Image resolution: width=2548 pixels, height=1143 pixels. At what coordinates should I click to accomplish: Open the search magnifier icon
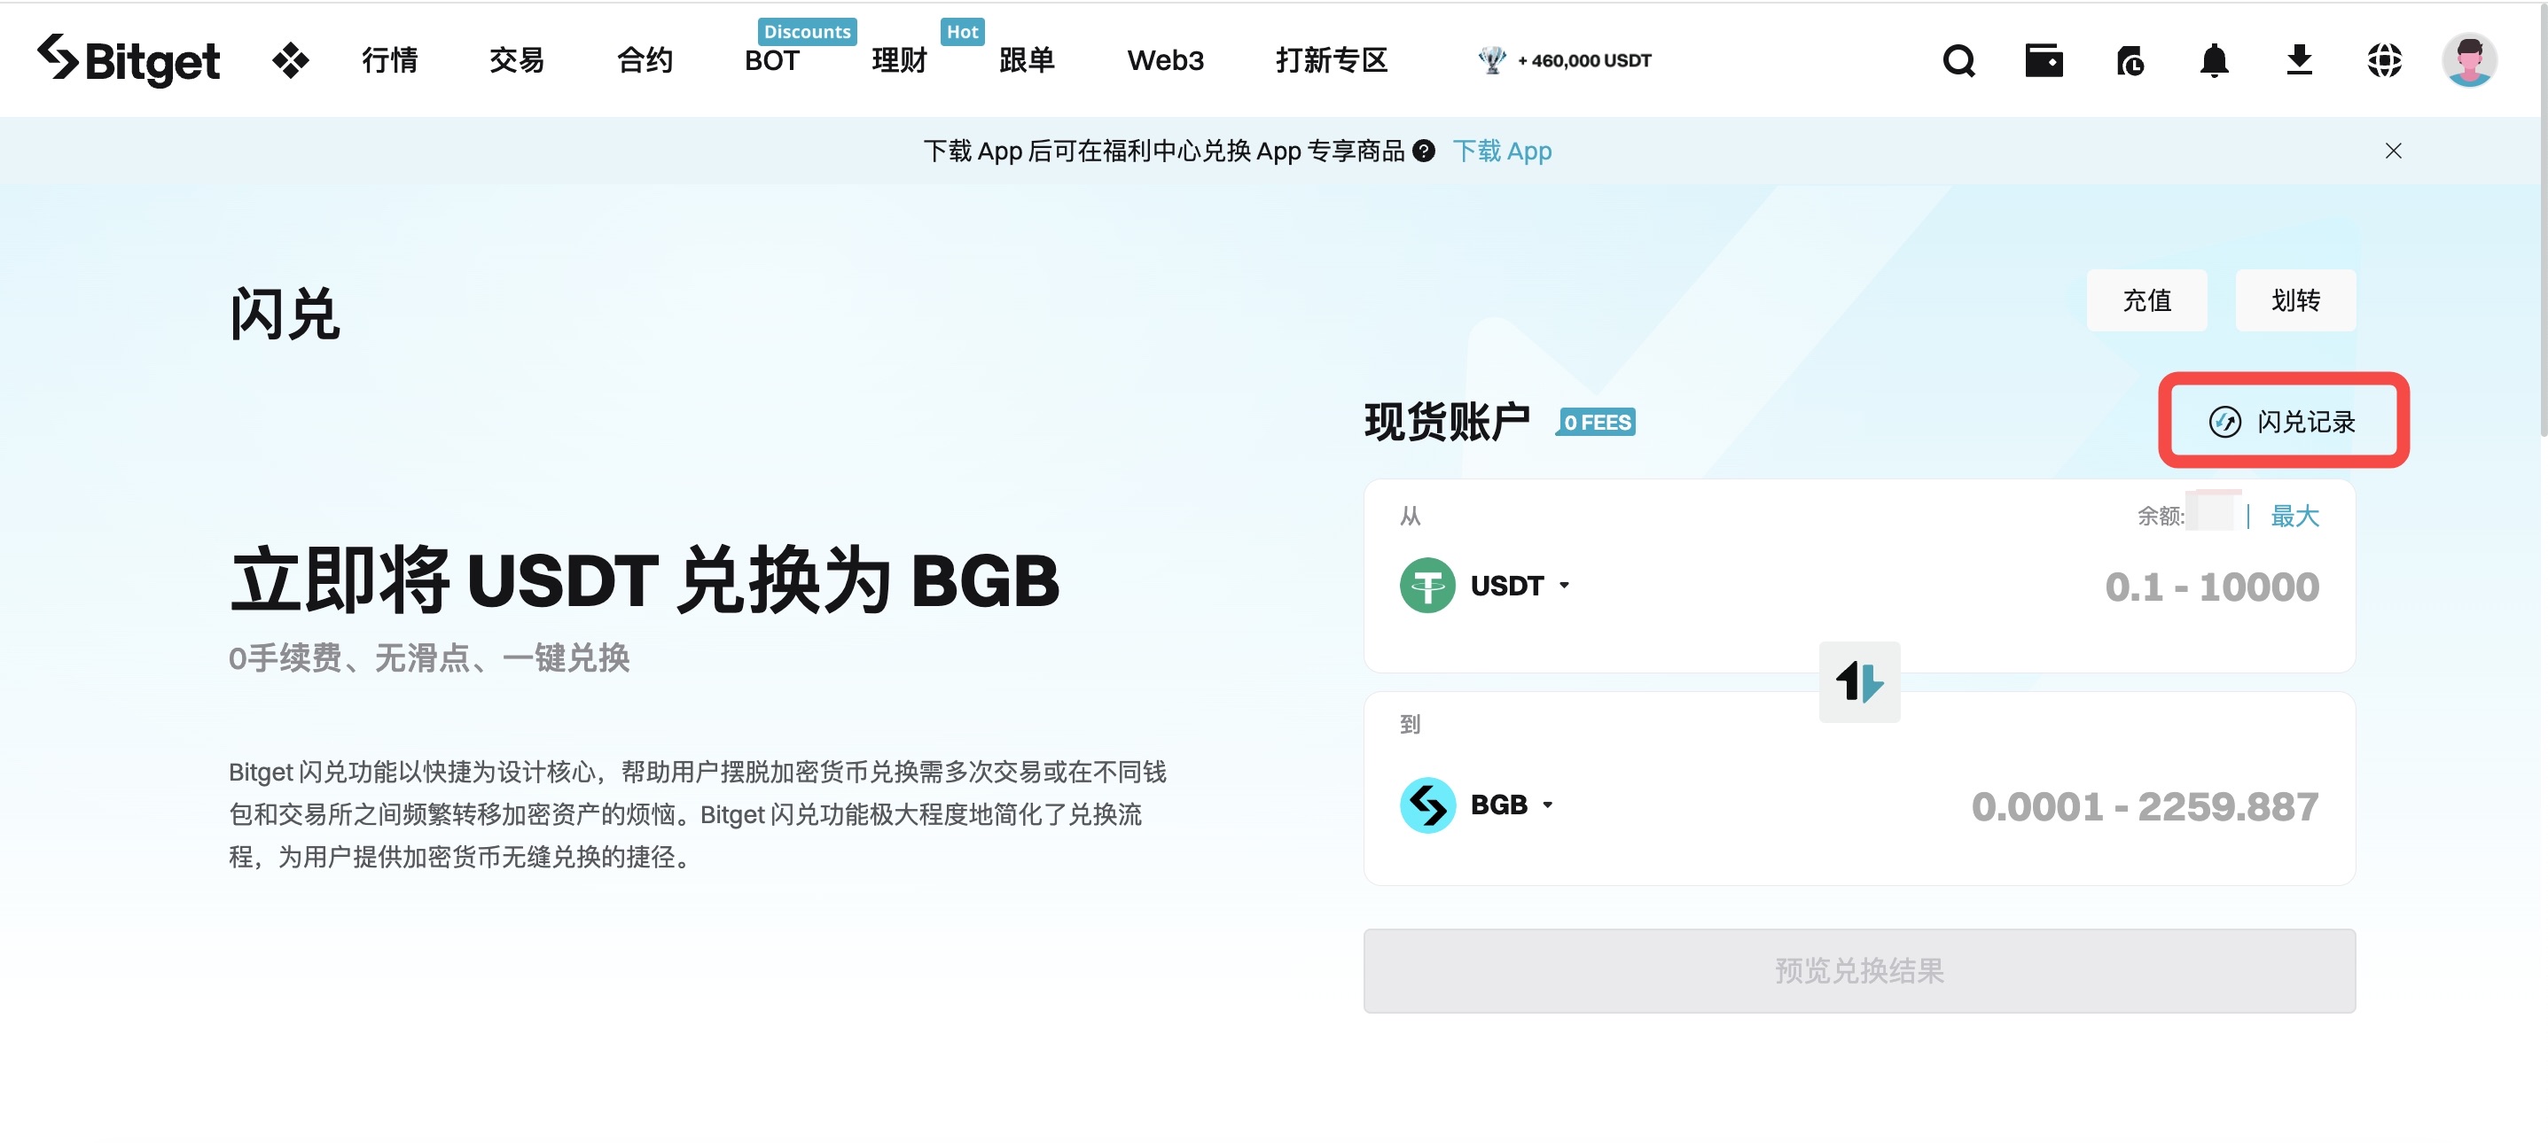point(1958,60)
